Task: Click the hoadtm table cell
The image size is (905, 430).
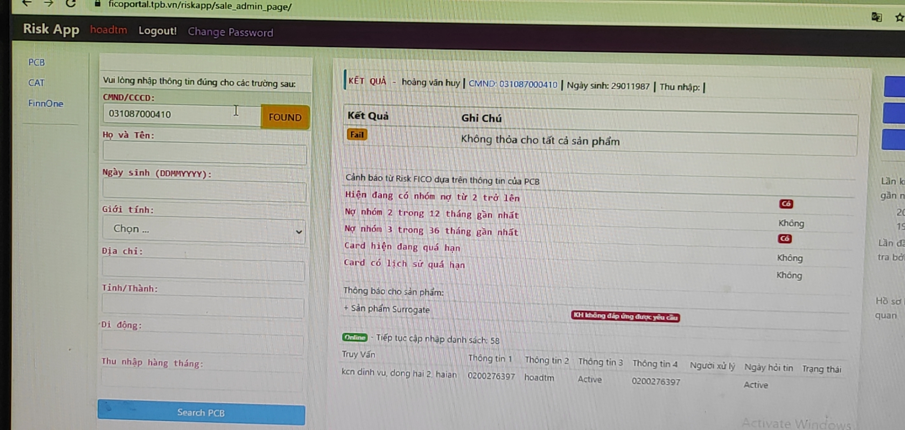Action: click(x=539, y=378)
